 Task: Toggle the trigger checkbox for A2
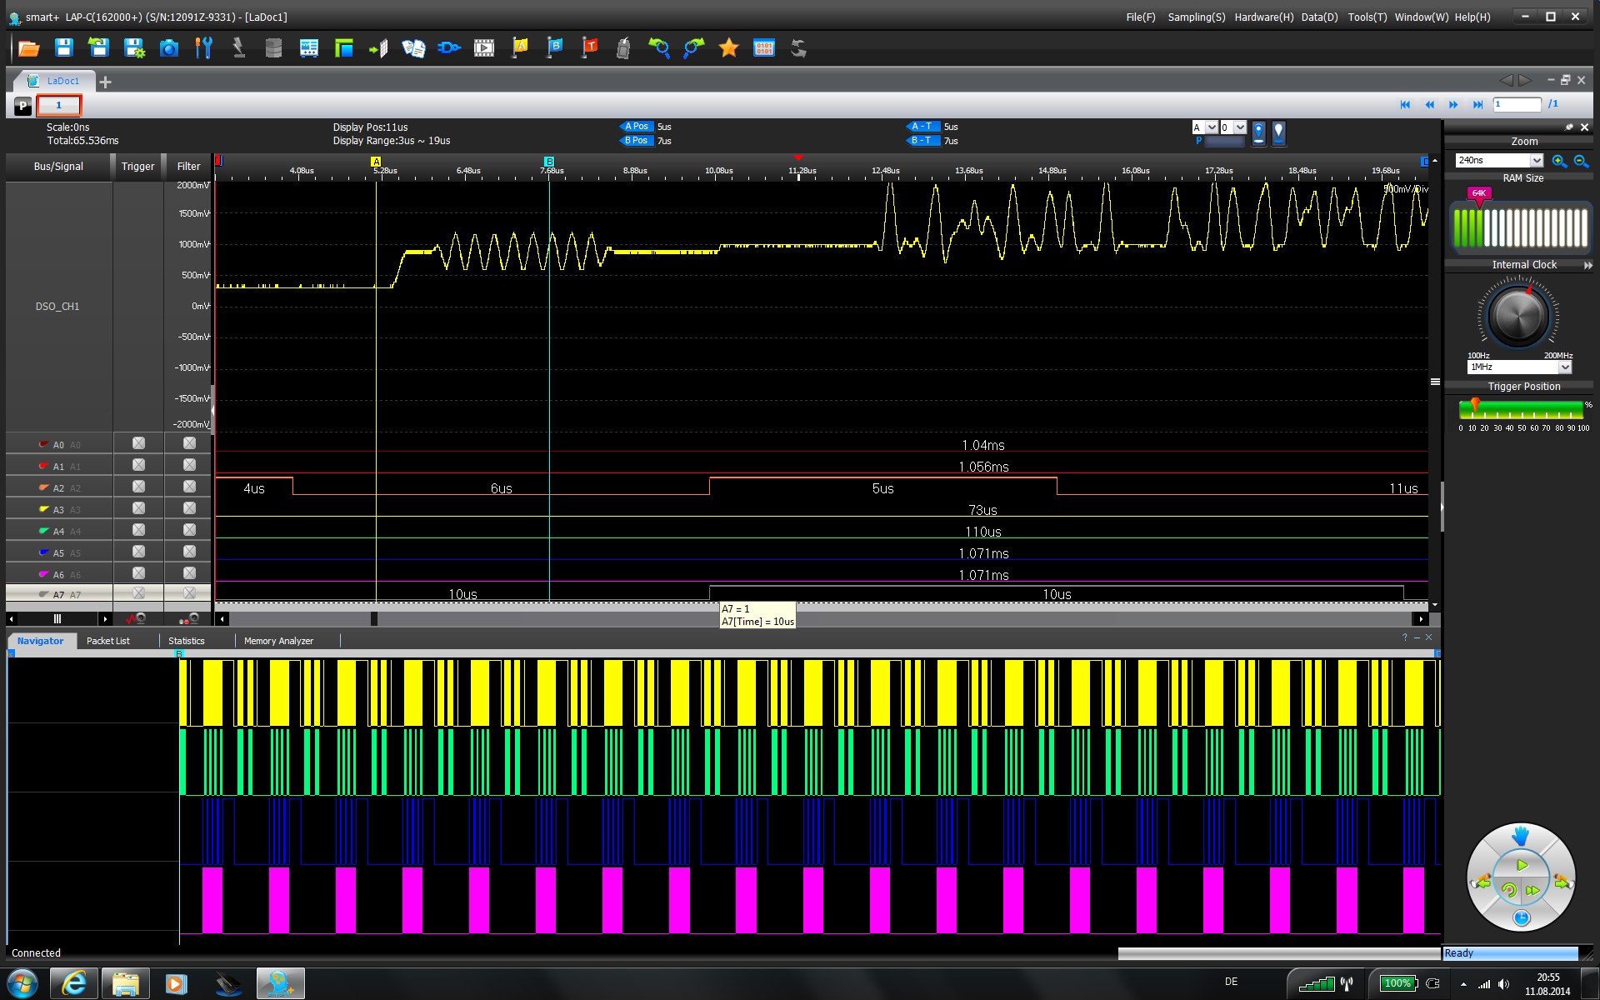(138, 487)
